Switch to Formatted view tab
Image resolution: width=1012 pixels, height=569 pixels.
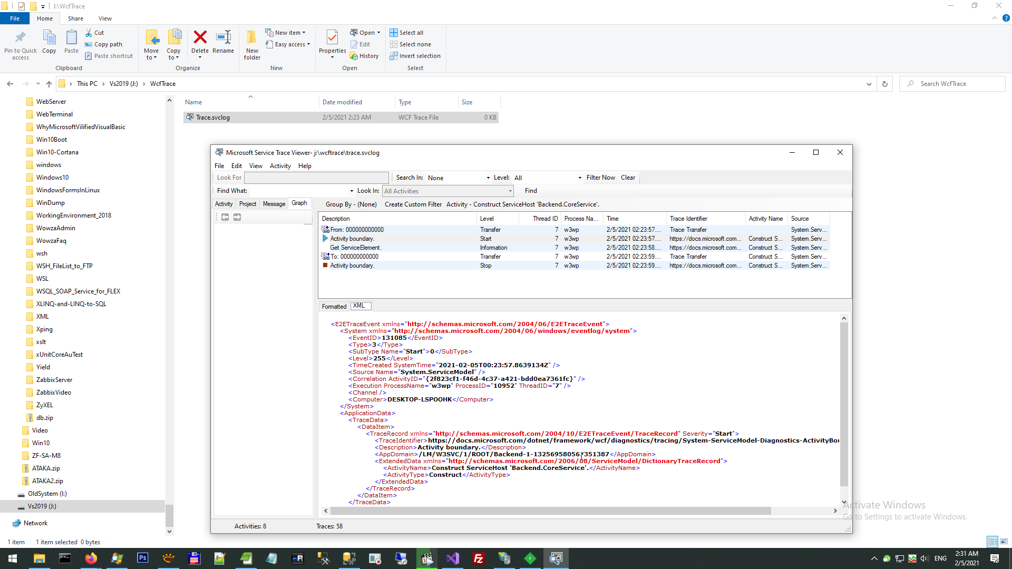(334, 307)
